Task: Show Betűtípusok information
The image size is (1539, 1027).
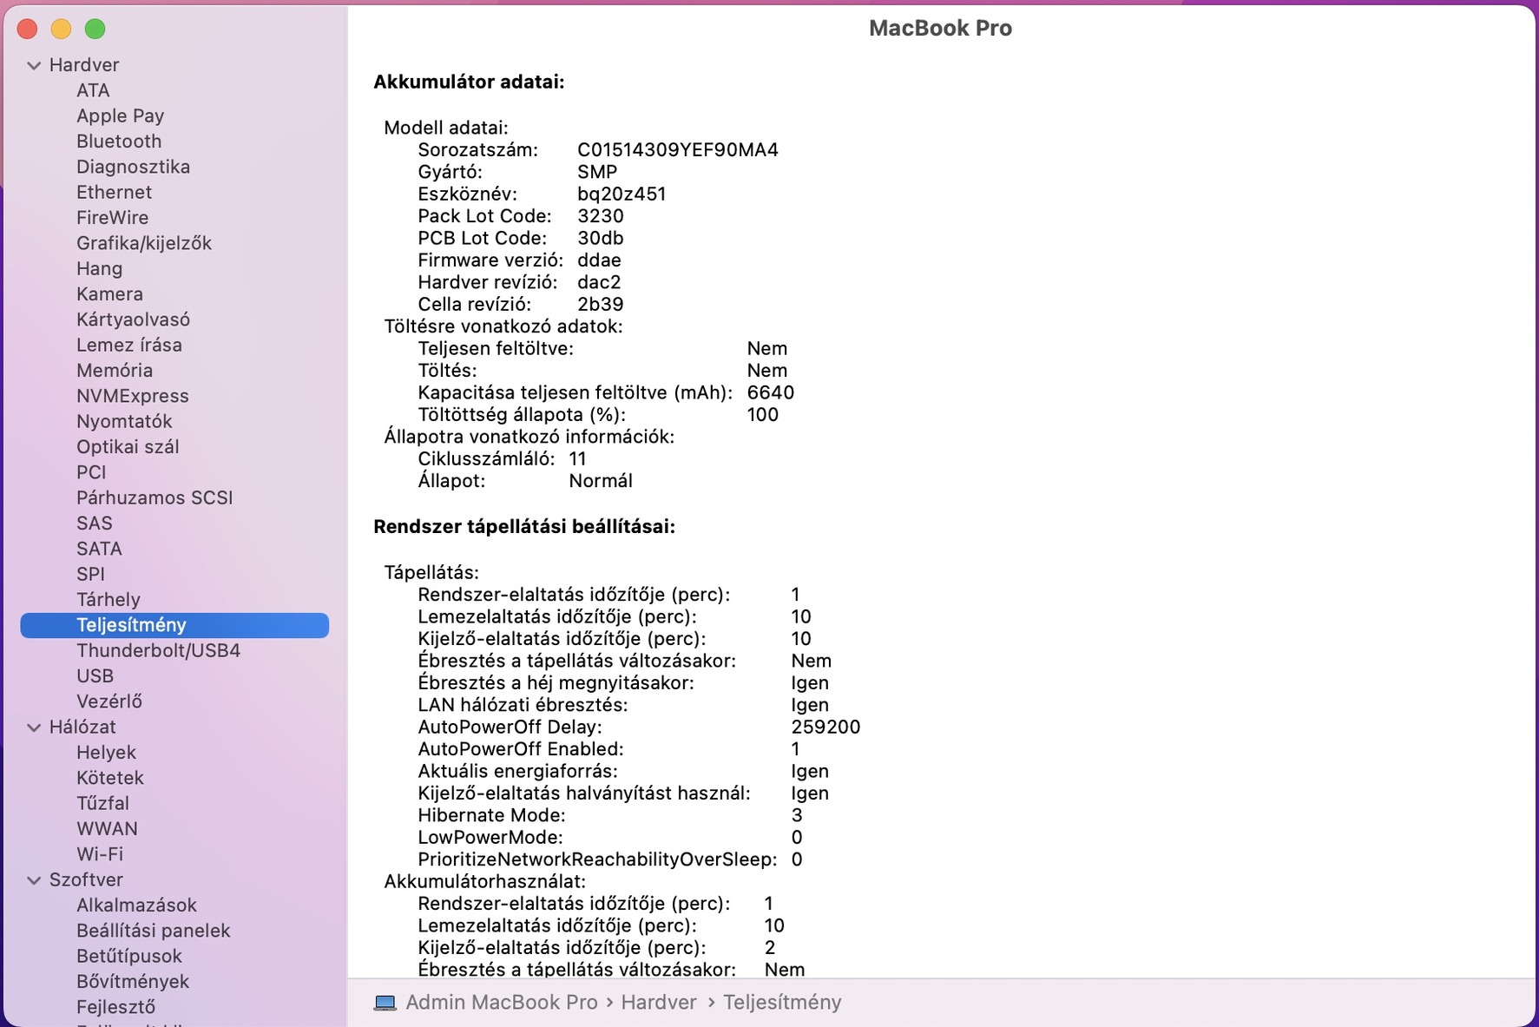Action: (129, 957)
